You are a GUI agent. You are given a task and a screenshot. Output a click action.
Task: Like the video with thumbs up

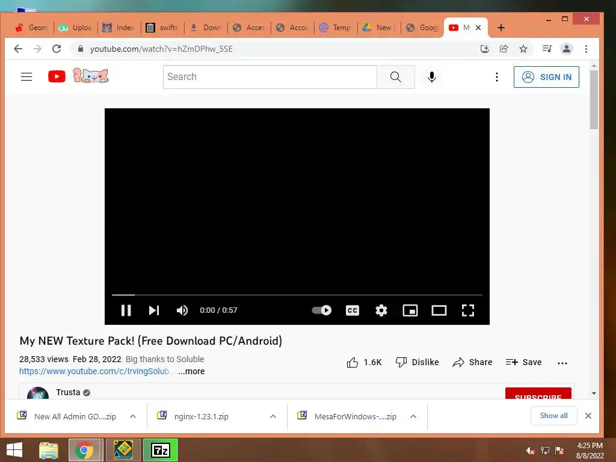364,362
